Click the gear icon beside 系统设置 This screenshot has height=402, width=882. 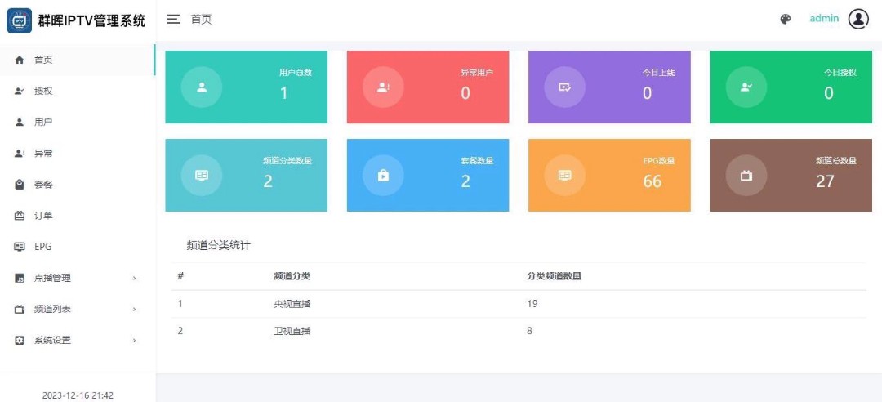20,340
